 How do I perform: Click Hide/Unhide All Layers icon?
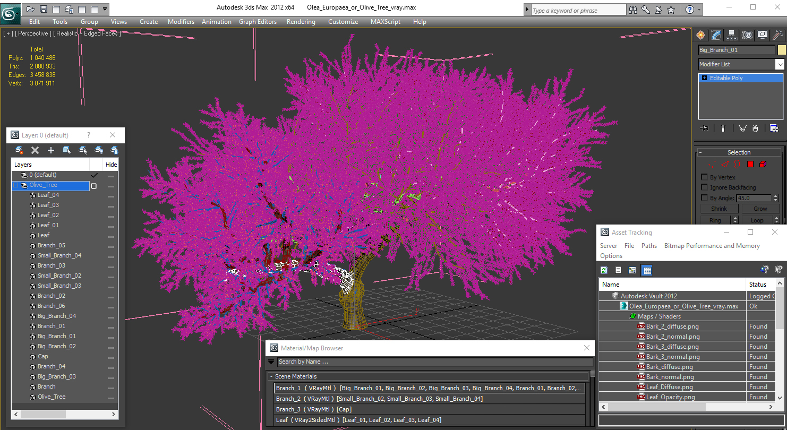(x=99, y=150)
